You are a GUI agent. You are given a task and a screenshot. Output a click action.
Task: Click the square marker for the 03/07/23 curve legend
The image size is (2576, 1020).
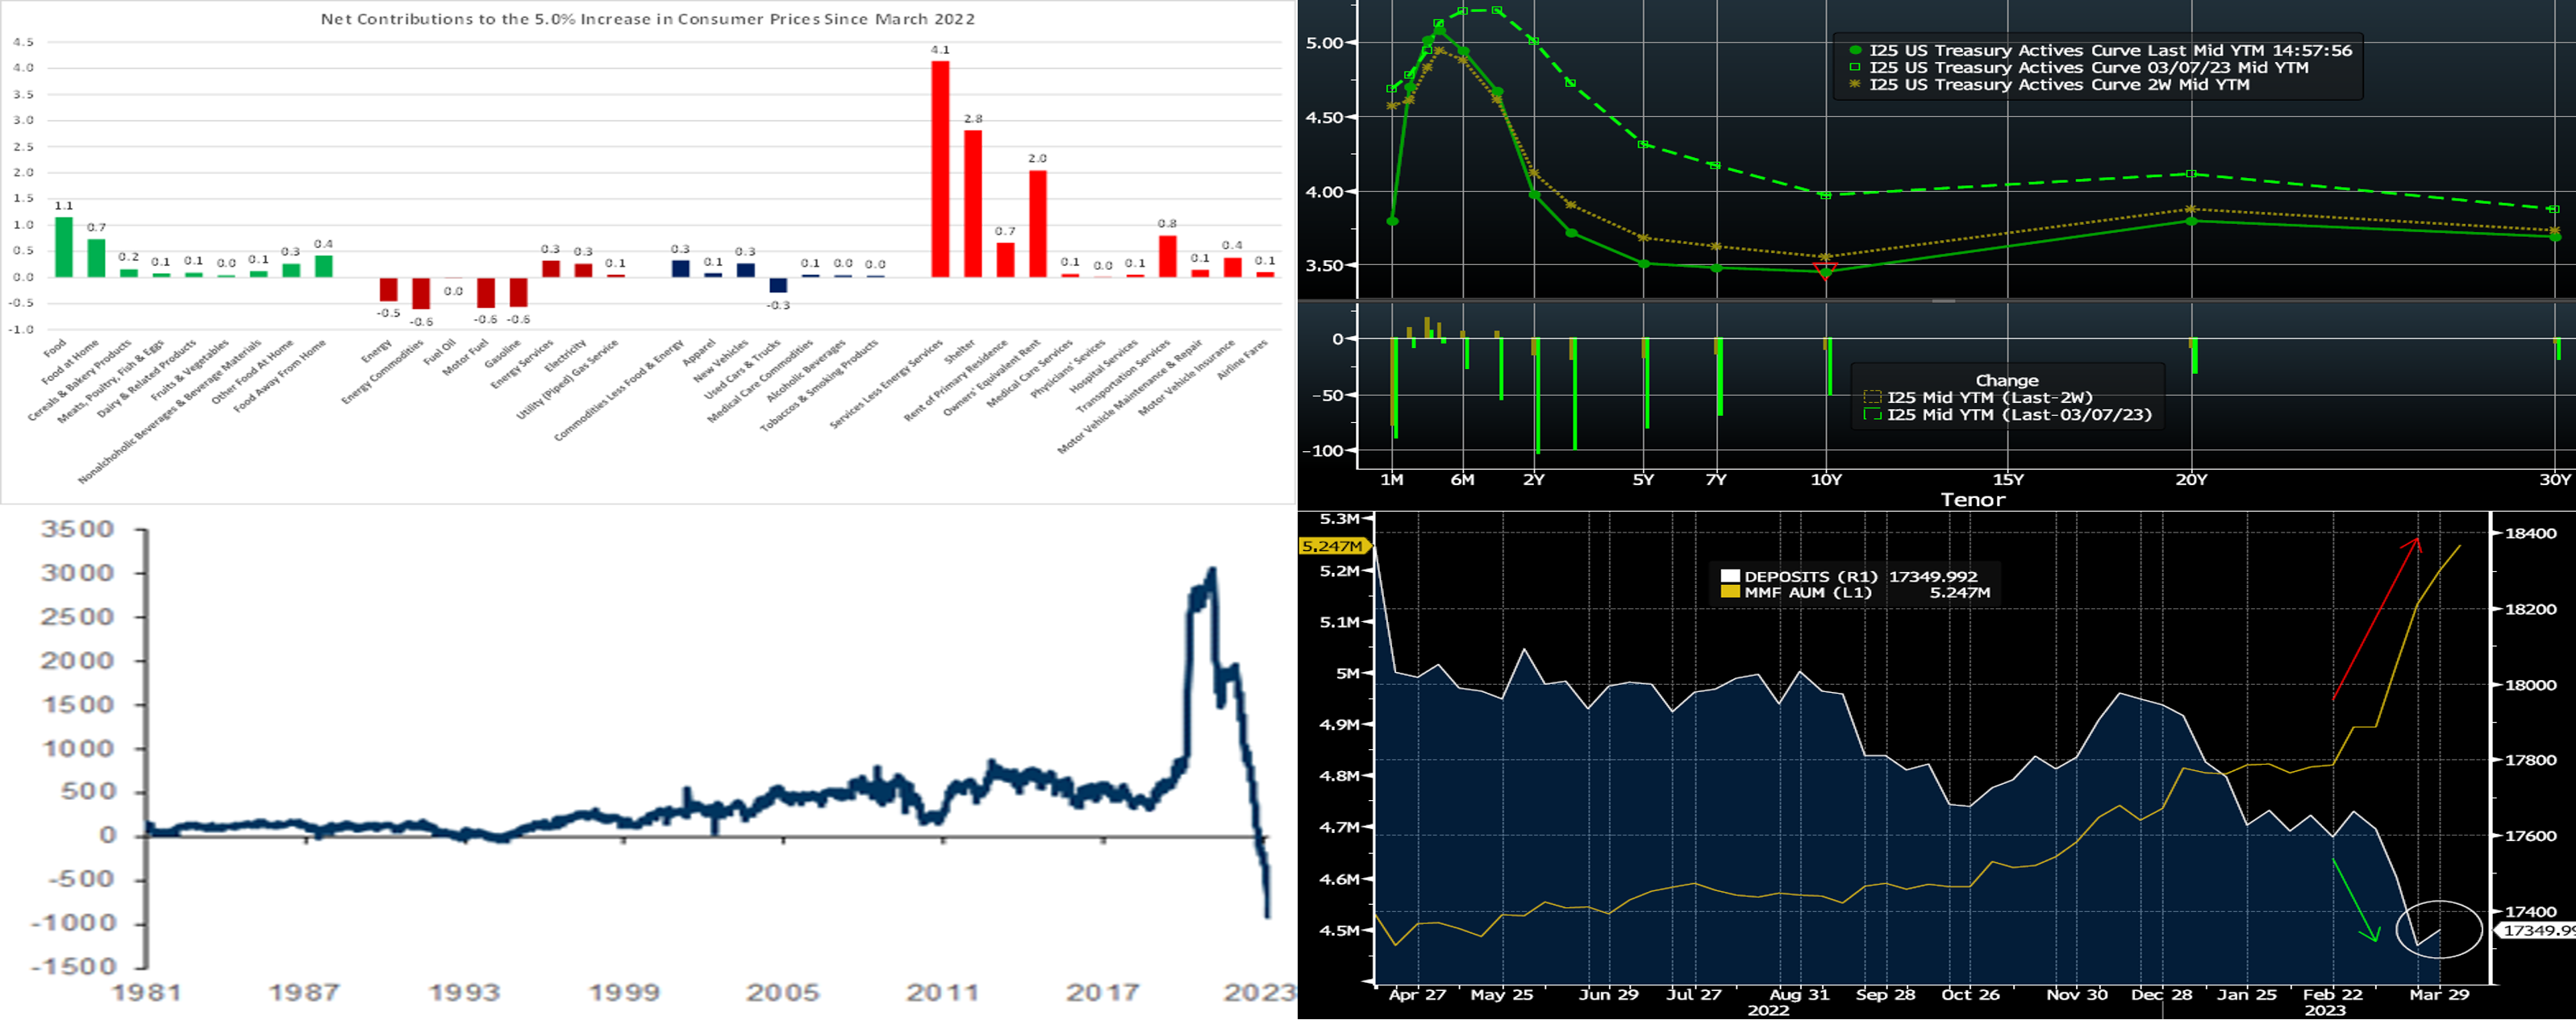[1856, 68]
